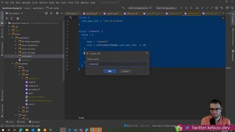Image resolution: width=235 pixels, height=132 pixels.
Task: Click the collapse-all icon in File System panel
Action: pos(51,13)
